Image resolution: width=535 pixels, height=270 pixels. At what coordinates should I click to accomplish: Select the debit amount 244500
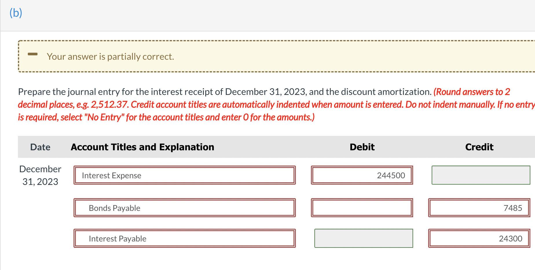[x=362, y=175]
